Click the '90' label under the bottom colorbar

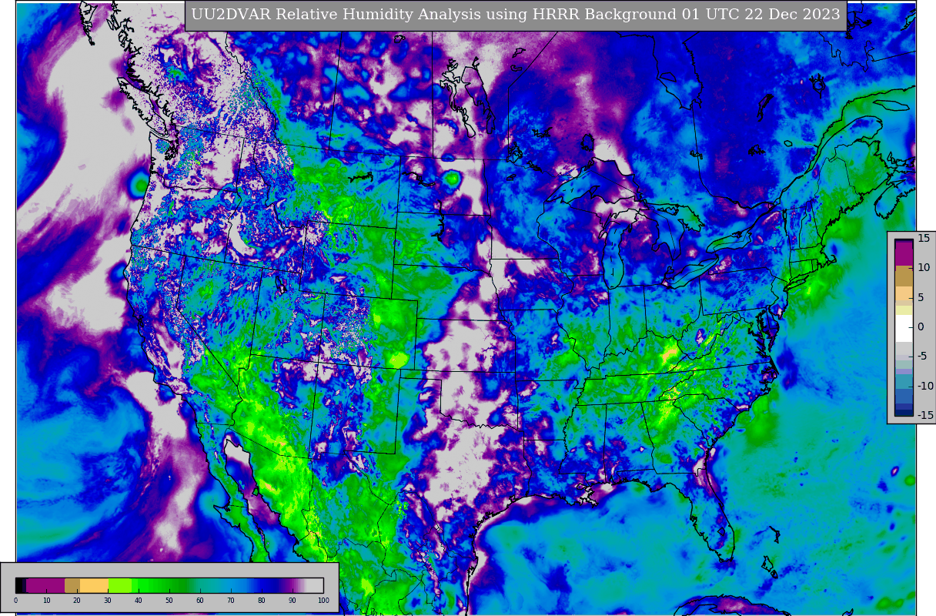[292, 601]
